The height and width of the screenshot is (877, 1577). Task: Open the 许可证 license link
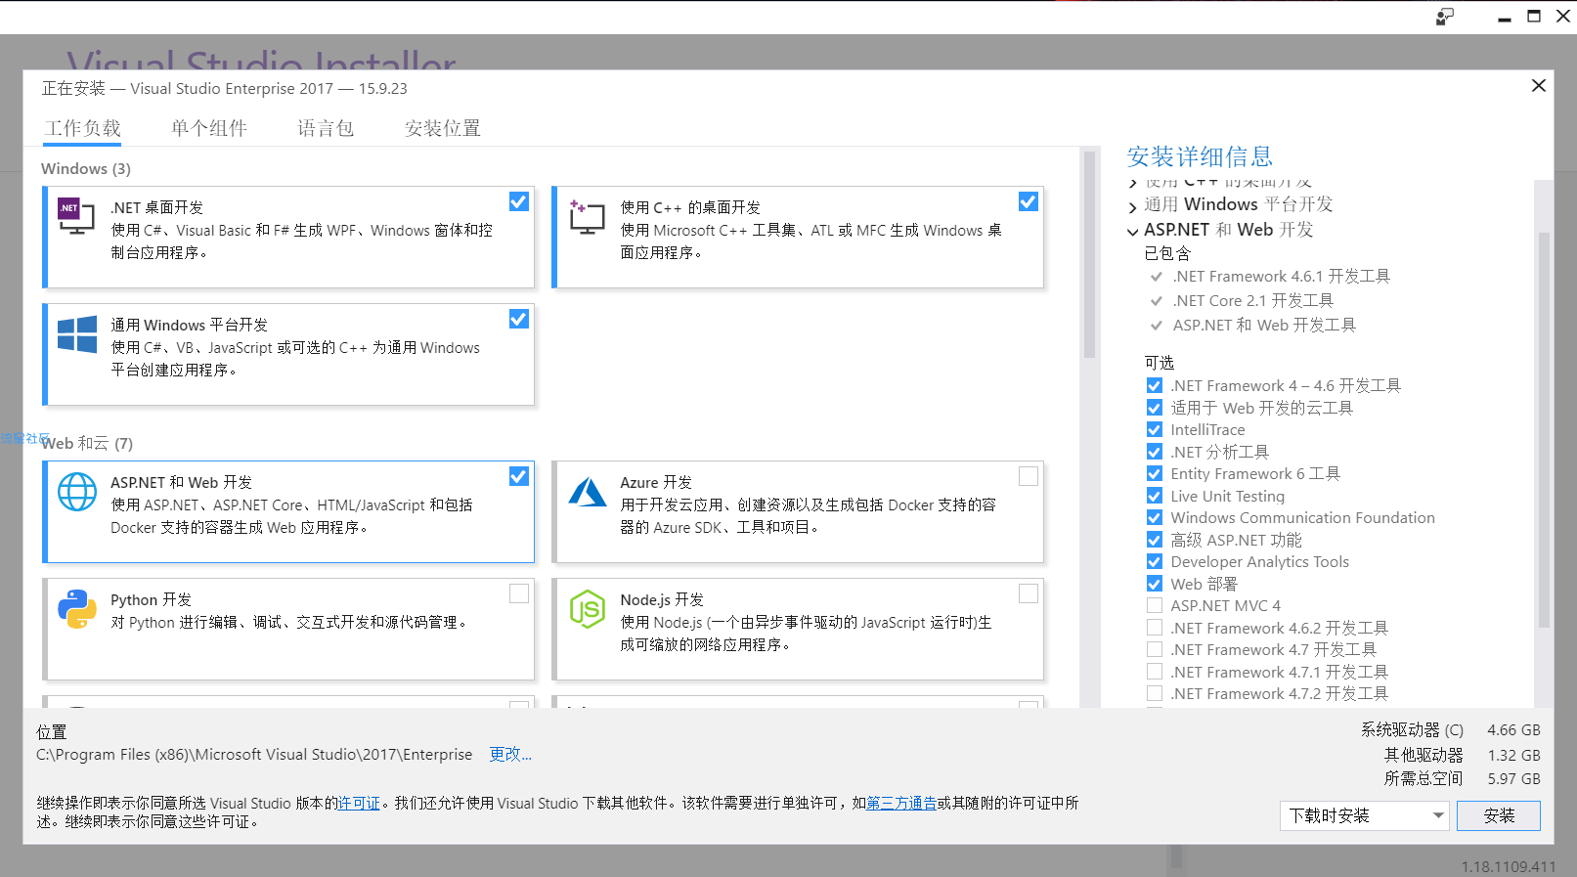[x=359, y=803]
